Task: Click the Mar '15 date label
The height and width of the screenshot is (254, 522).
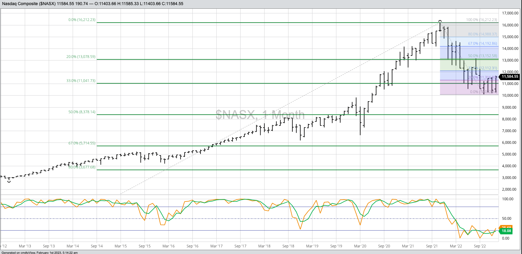Action: pyautogui.click(x=121, y=246)
